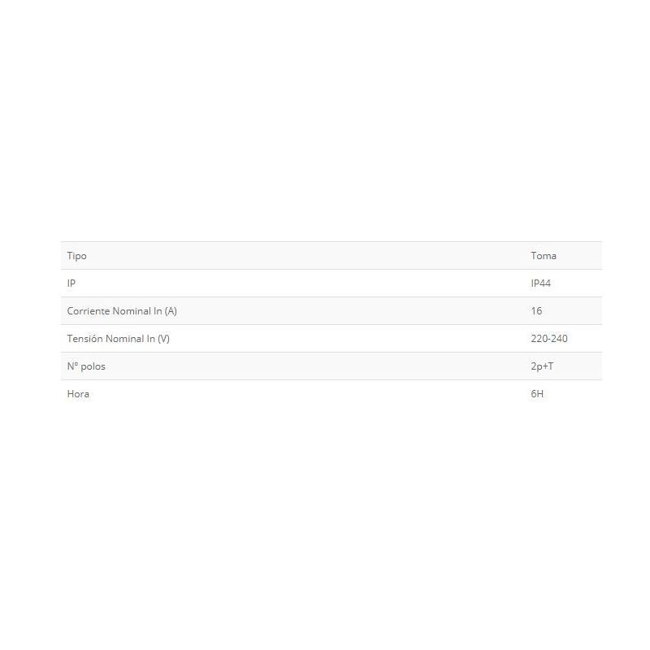Select the voltage value '220-240'

549,339
